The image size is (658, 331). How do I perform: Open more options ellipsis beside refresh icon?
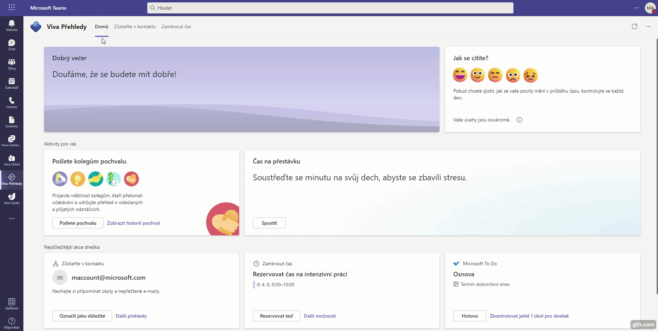tap(648, 26)
